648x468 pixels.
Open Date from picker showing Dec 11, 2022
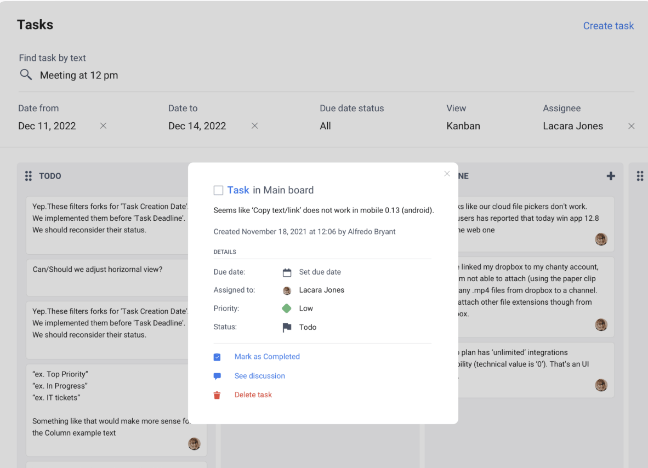pyautogui.click(x=47, y=126)
